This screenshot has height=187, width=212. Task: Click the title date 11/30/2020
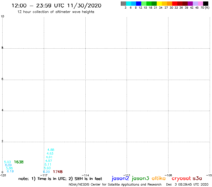(84, 5)
